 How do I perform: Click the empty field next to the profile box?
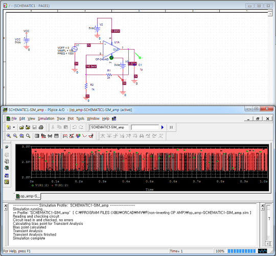pyautogui.click(x=145, y=127)
